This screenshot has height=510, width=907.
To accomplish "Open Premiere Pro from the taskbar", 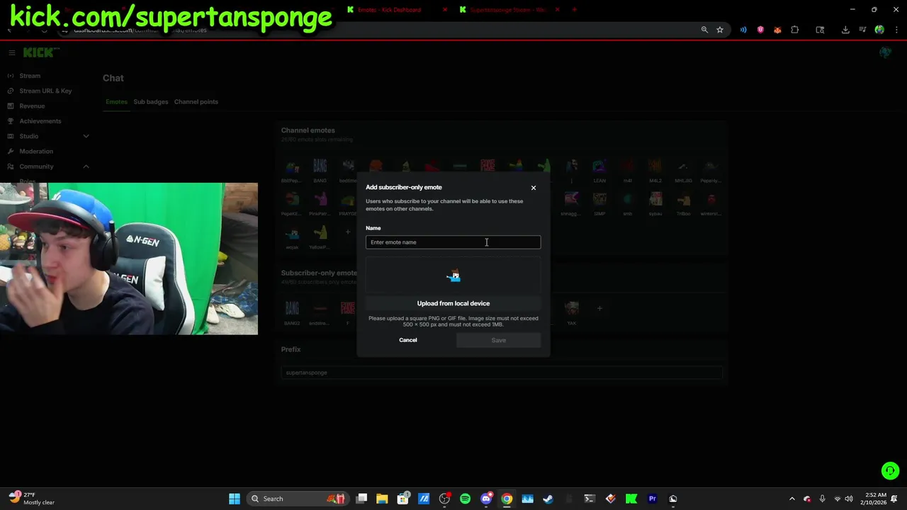I will (653, 499).
